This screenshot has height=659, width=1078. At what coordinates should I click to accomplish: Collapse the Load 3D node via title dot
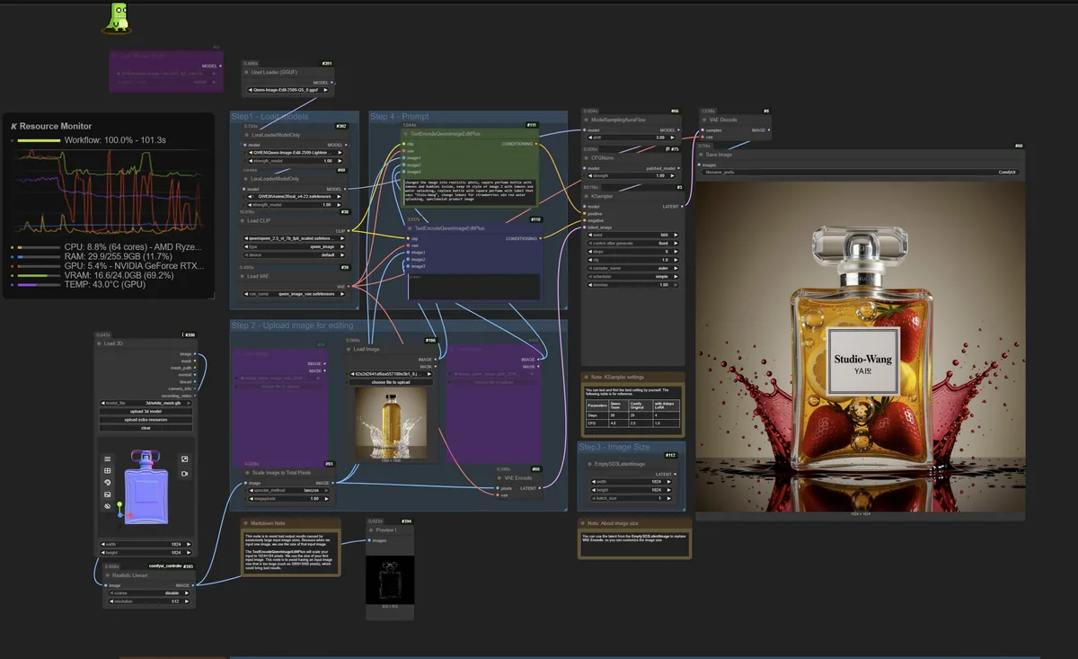tap(99, 343)
